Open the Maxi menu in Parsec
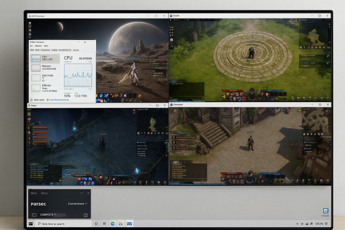Screen dimensions: 345x230 click(34, 193)
